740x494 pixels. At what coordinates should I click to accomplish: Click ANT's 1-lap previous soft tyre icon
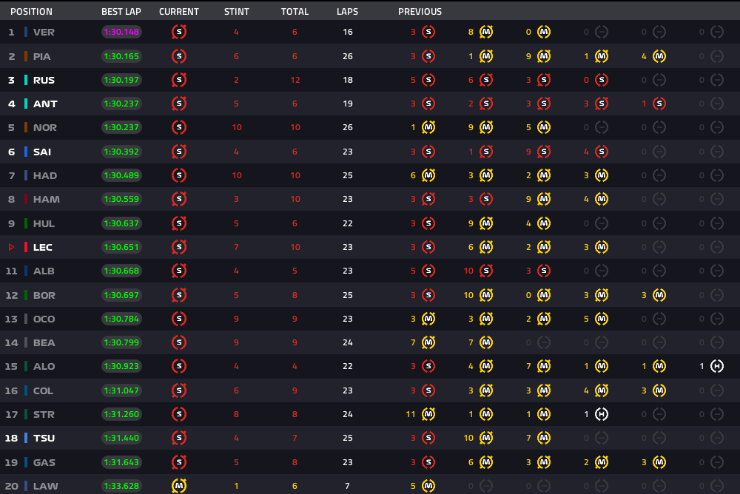pyautogui.click(x=659, y=104)
